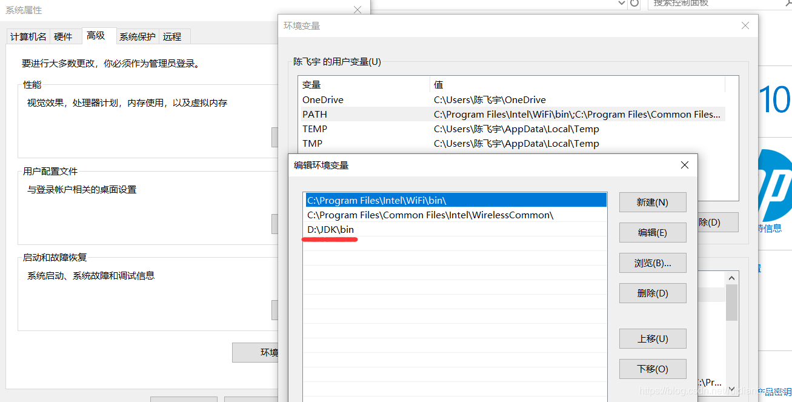Select C:\Program Files\Intel\WiFi\bin\ entry

click(x=456, y=200)
